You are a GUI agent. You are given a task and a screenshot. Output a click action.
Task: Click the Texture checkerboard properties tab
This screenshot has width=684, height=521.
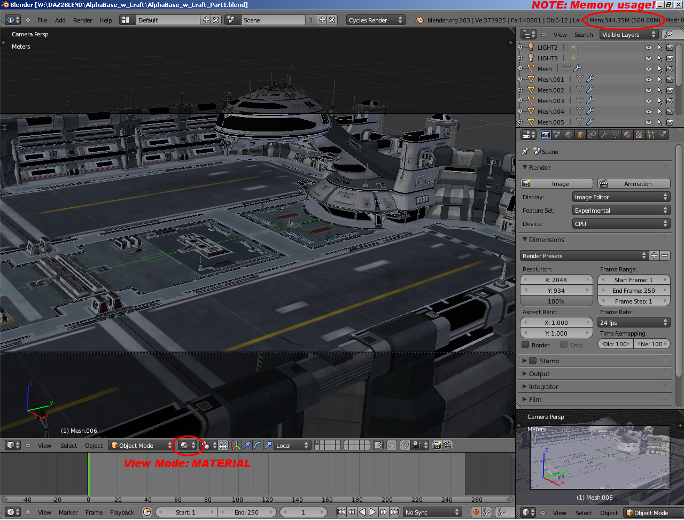pos(639,135)
